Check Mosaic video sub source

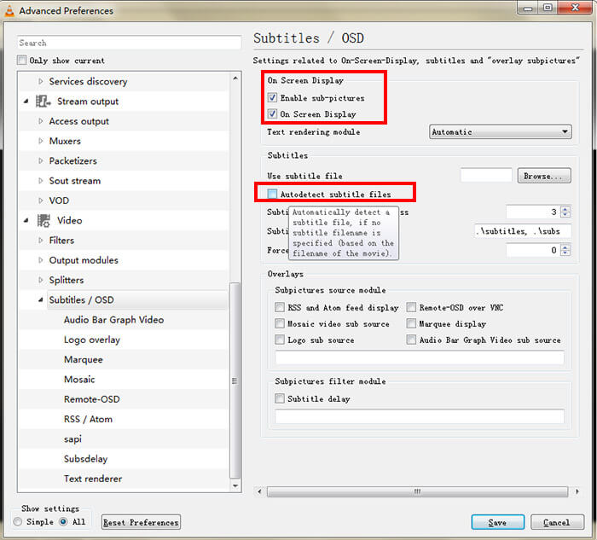[x=280, y=323]
